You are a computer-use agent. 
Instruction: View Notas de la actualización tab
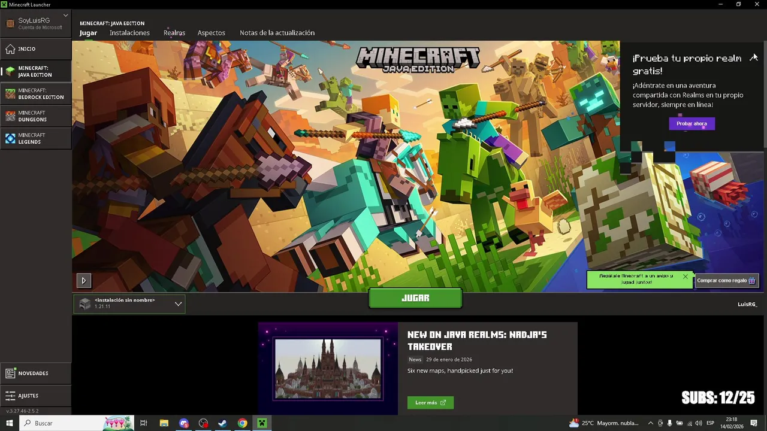click(x=277, y=33)
